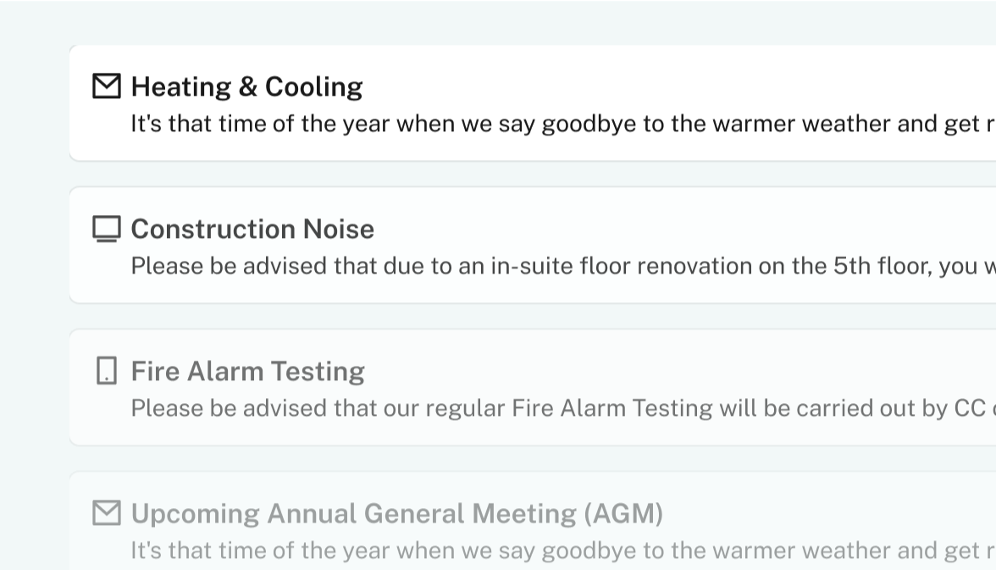Open the Heating & Cooling notice title
This screenshot has width=996, height=570.
(x=246, y=86)
